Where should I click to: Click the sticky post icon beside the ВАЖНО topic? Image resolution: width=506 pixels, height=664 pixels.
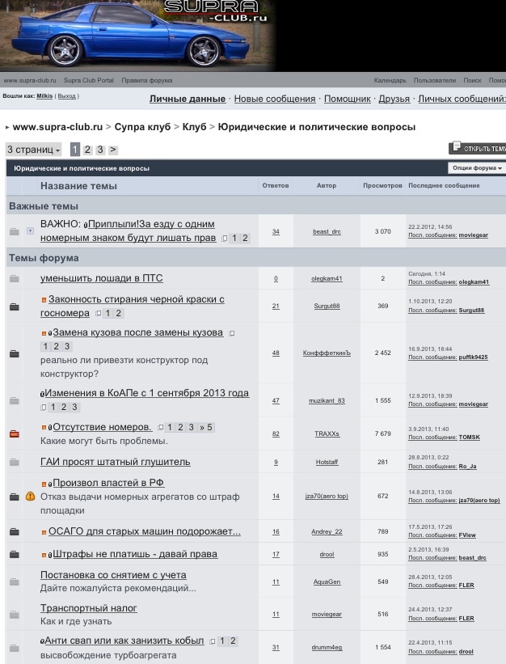(31, 231)
